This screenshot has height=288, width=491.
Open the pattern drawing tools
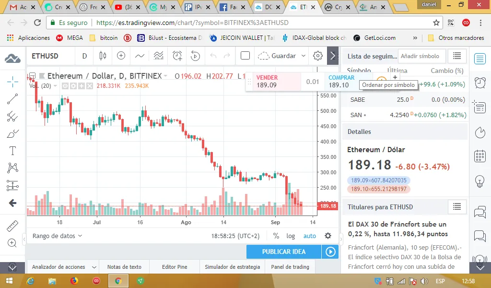tap(12, 168)
